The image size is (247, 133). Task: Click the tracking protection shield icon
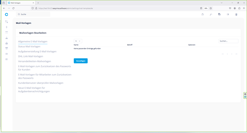click(33, 8)
